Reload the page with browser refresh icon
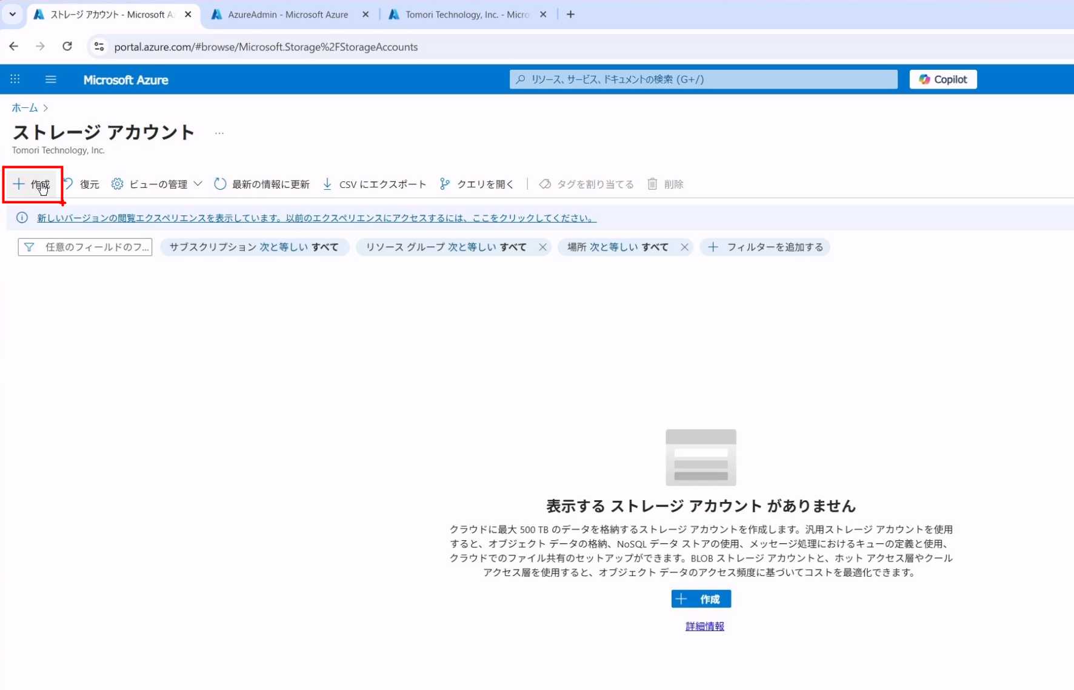 [67, 47]
